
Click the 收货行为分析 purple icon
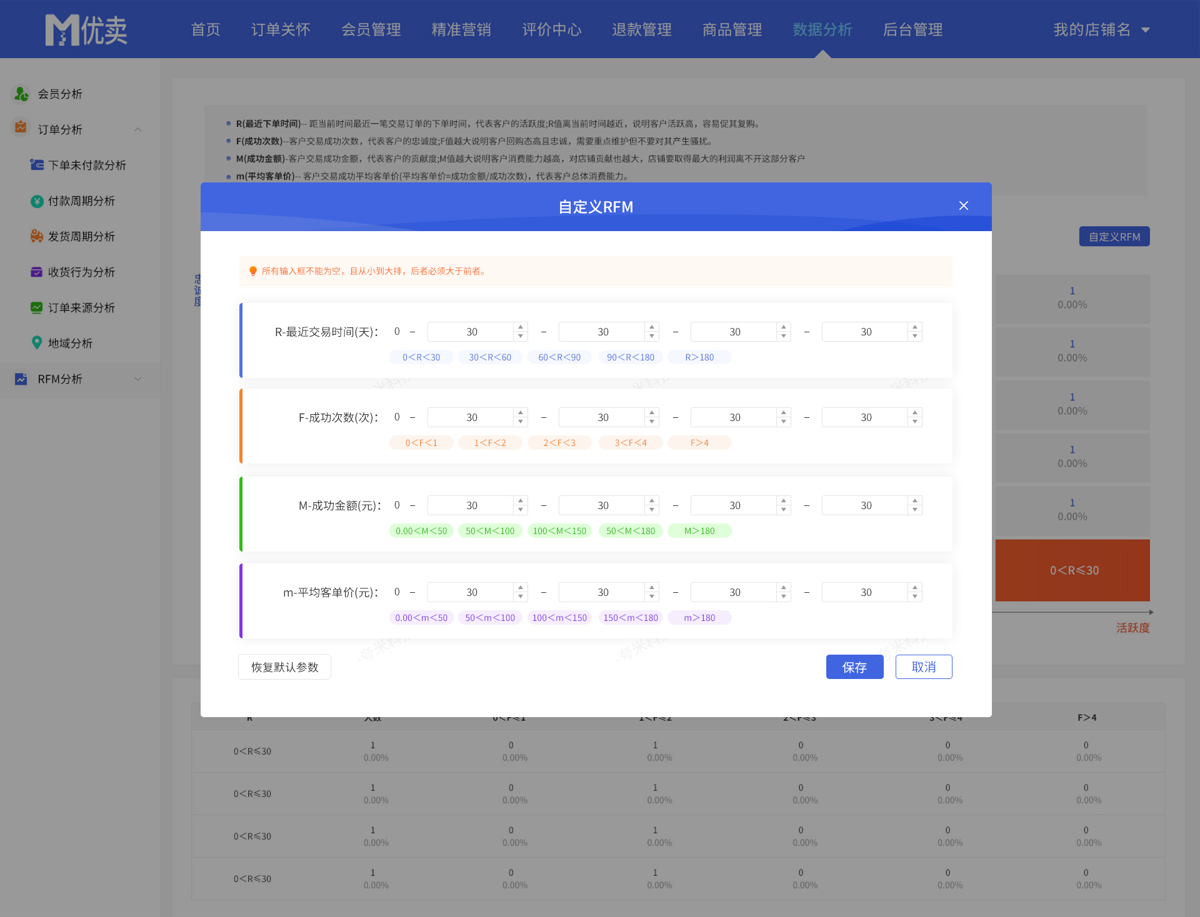coord(37,272)
